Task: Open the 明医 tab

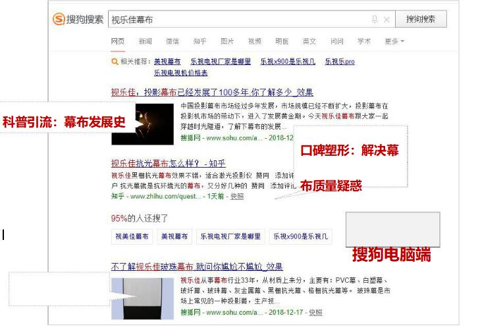Action: click(x=282, y=41)
